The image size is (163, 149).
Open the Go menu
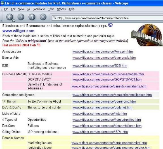pyautogui.click(x=28, y=9)
